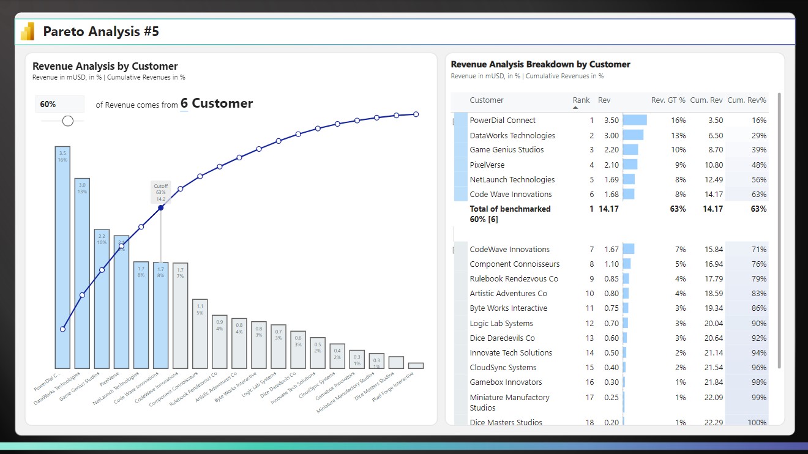Expand the benchmarked group beside PowerDial Connect row
Viewport: 808px width, 454px height.
[454, 121]
